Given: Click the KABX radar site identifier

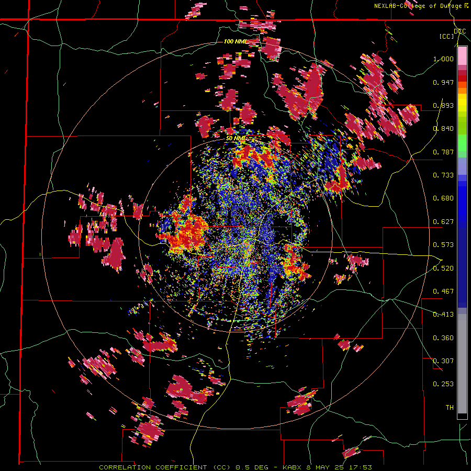Looking at the screenshot, I should tap(293, 467).
